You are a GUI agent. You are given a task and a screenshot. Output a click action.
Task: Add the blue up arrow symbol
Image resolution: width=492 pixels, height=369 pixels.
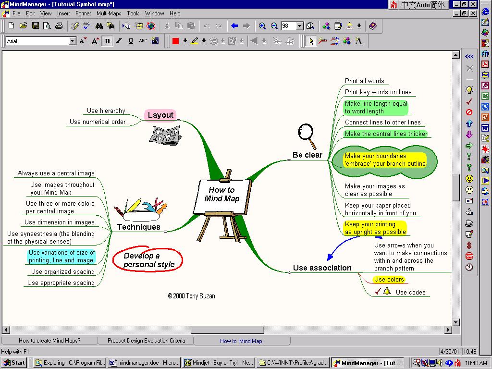[469, 123]
